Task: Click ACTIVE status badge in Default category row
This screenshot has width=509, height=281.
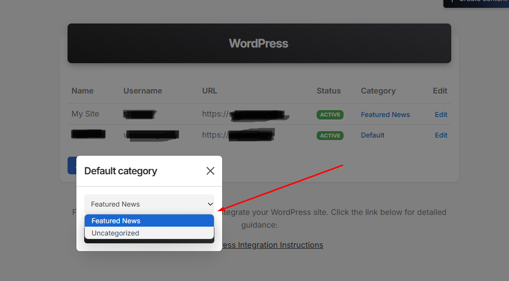Action: [x=330, y=136]
